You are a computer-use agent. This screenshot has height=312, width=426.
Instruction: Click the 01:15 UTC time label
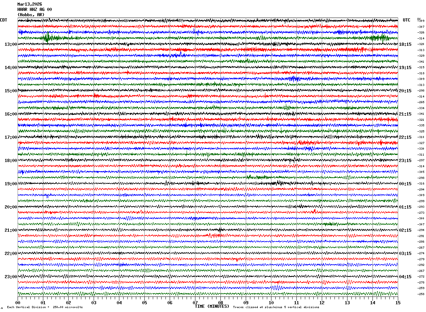pyautogui.click(x=406, y=207)
